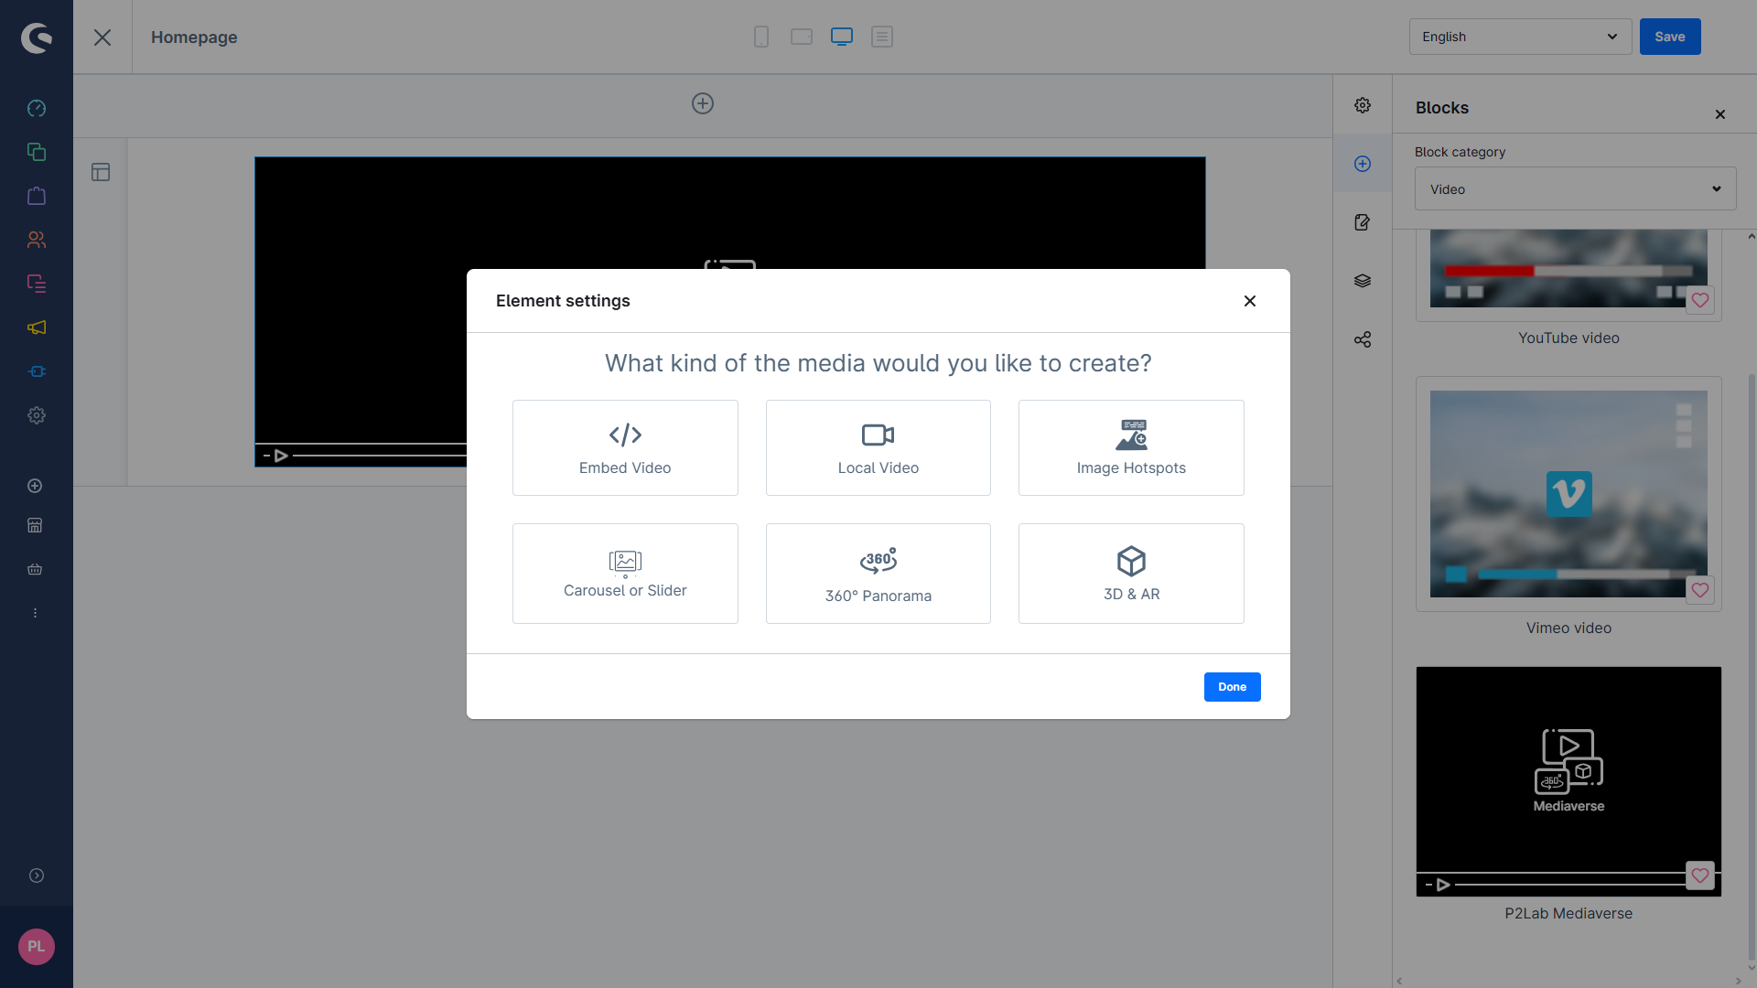Switch to mobile viewport preview
Screen dimensions: 1757x988
(761, 37)
